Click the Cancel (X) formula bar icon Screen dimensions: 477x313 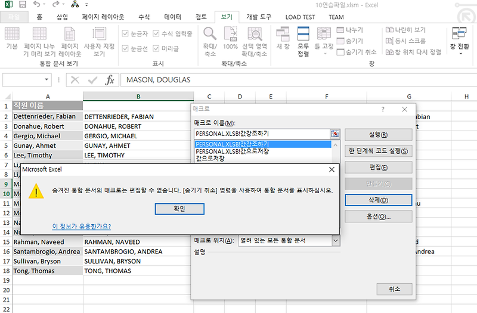[x=75, y=80]
